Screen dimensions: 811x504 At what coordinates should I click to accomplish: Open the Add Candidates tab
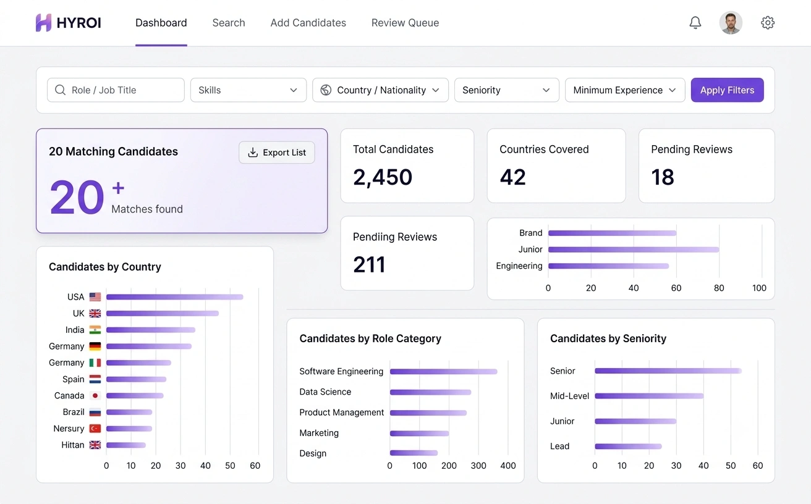pyautogui.click(x=308, y=23)
